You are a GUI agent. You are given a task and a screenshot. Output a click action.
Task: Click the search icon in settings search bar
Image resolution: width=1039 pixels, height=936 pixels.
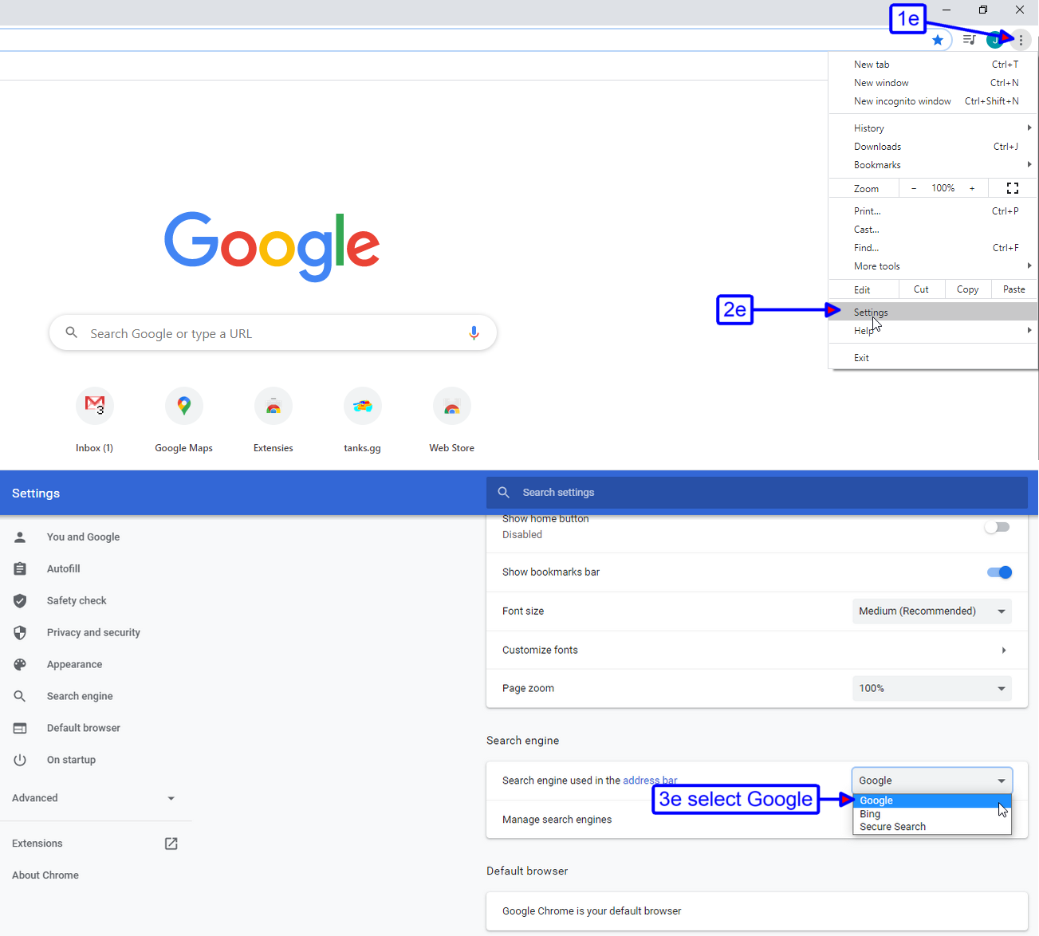(504, 493)
